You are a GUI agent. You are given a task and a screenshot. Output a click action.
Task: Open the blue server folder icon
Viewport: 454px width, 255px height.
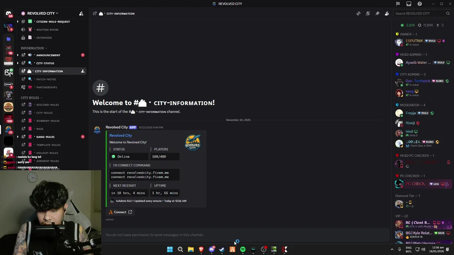[x=9, y=39]
